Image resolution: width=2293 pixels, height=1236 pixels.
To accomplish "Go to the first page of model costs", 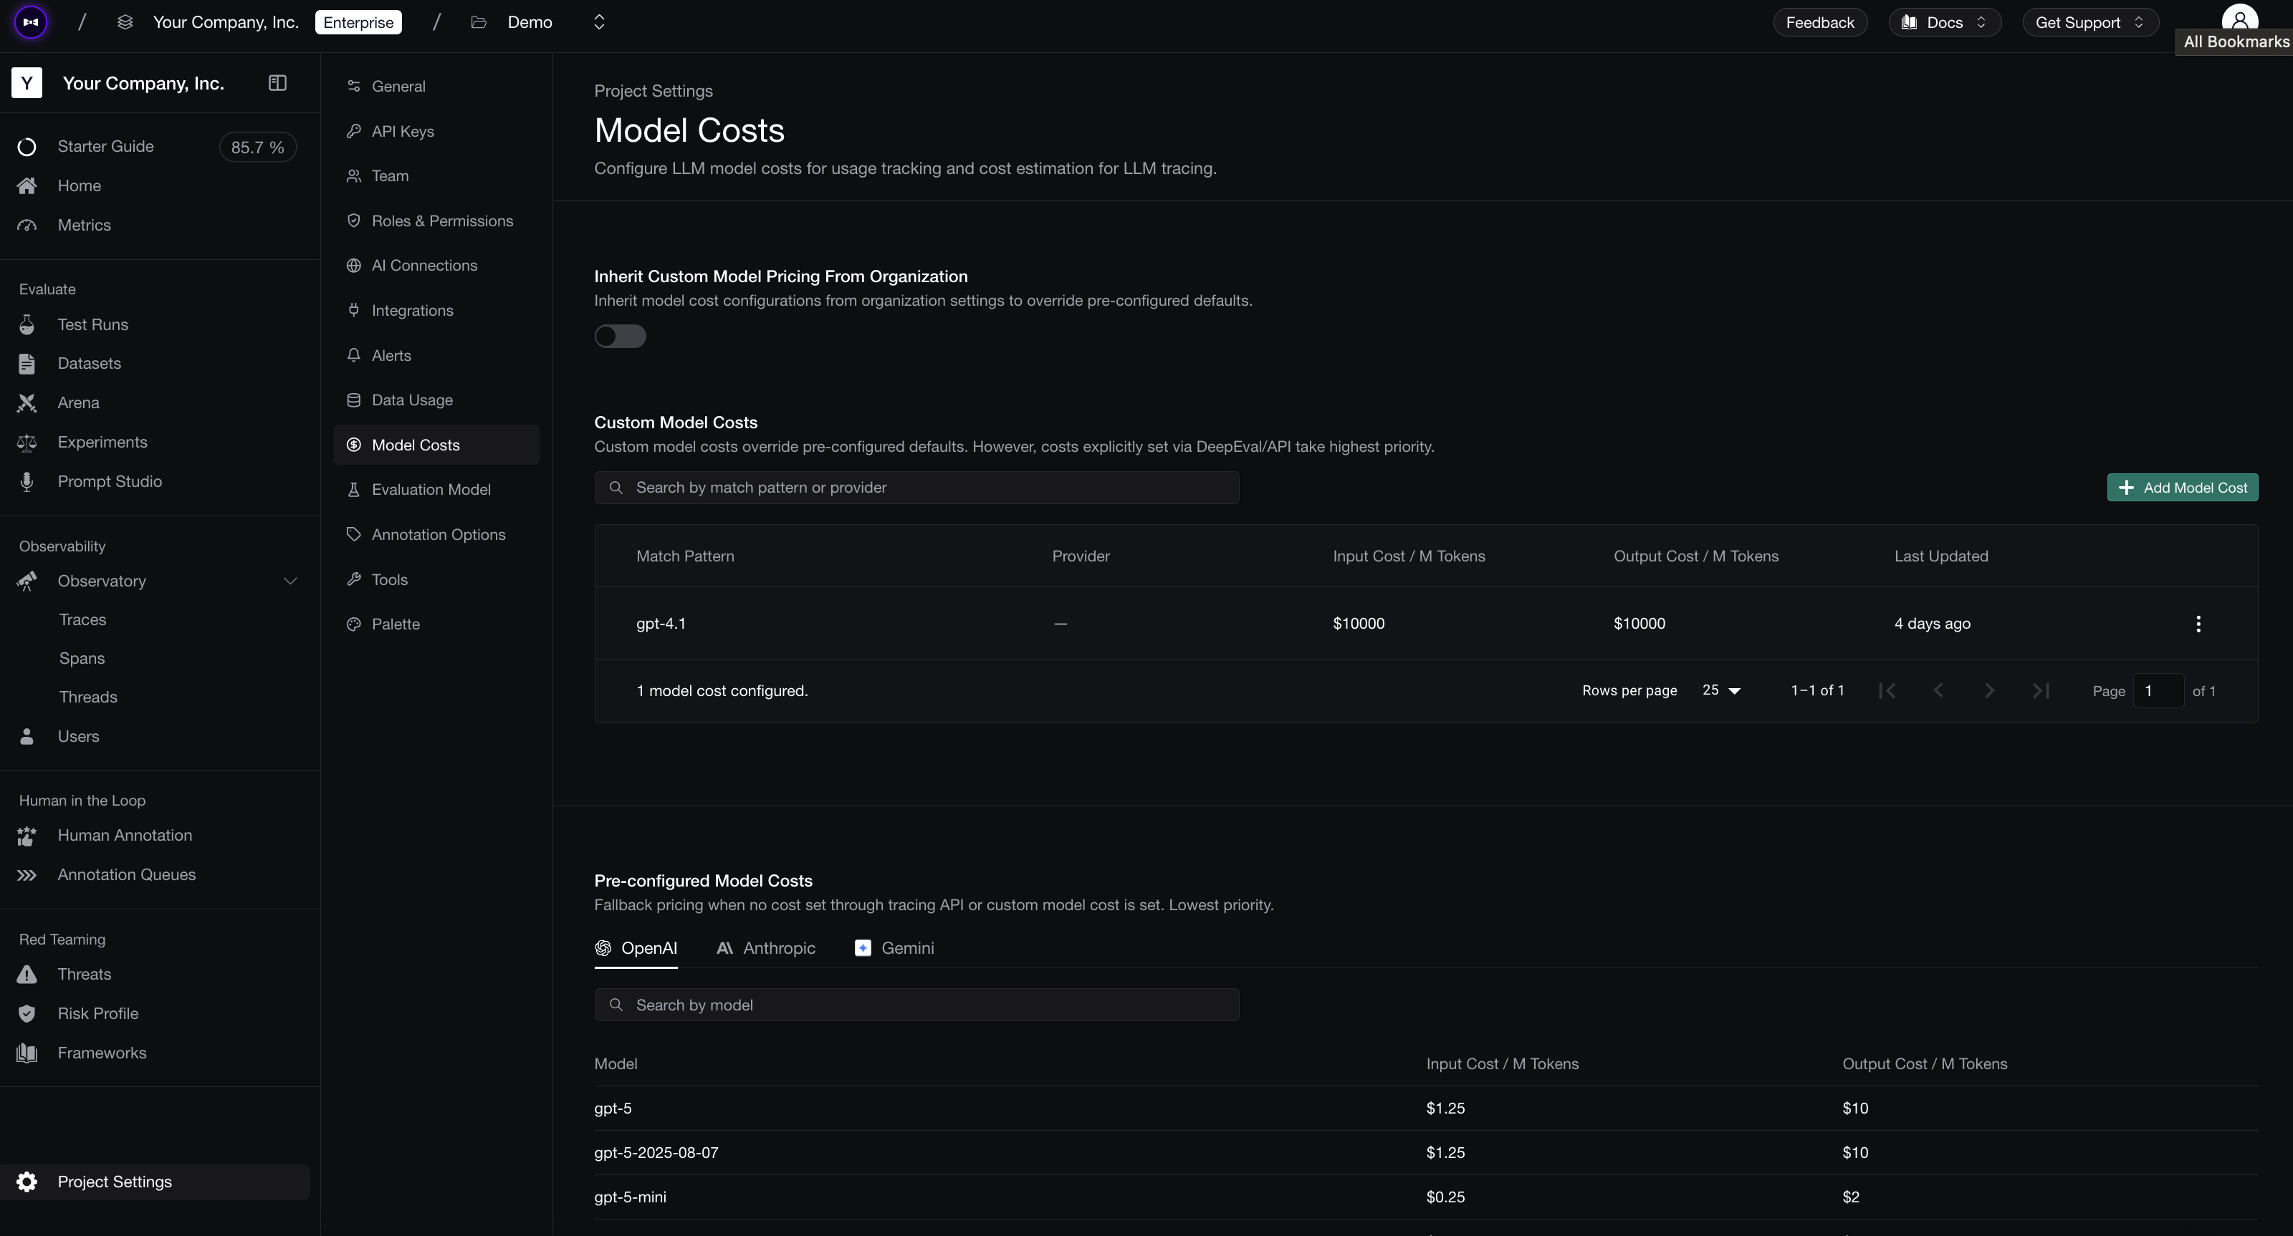I will (x=1887, y=690).
